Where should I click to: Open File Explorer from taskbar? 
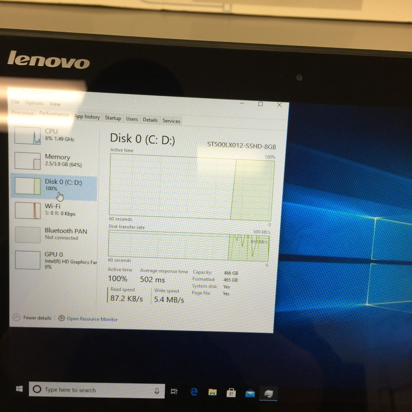click(x=212, y=392)
